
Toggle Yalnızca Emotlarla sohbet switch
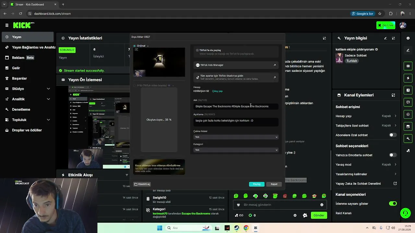pos(393,155)
